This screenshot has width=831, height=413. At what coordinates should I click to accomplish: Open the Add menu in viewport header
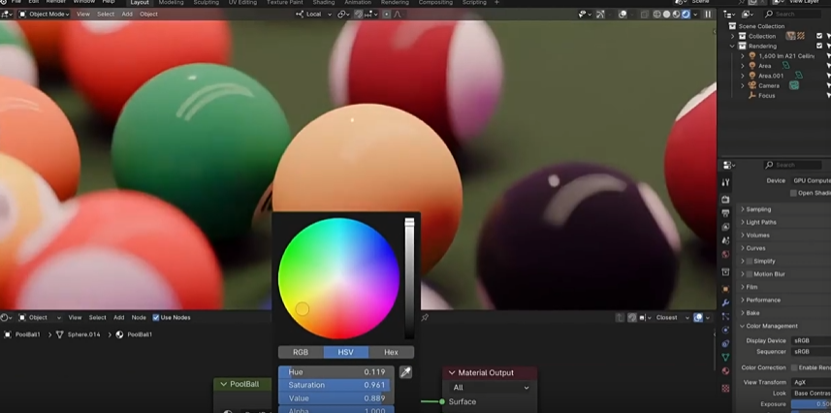(127, 15)
